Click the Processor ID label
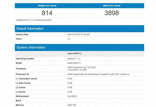This screenshot has width=156, height=107. (x=22, y=74)
